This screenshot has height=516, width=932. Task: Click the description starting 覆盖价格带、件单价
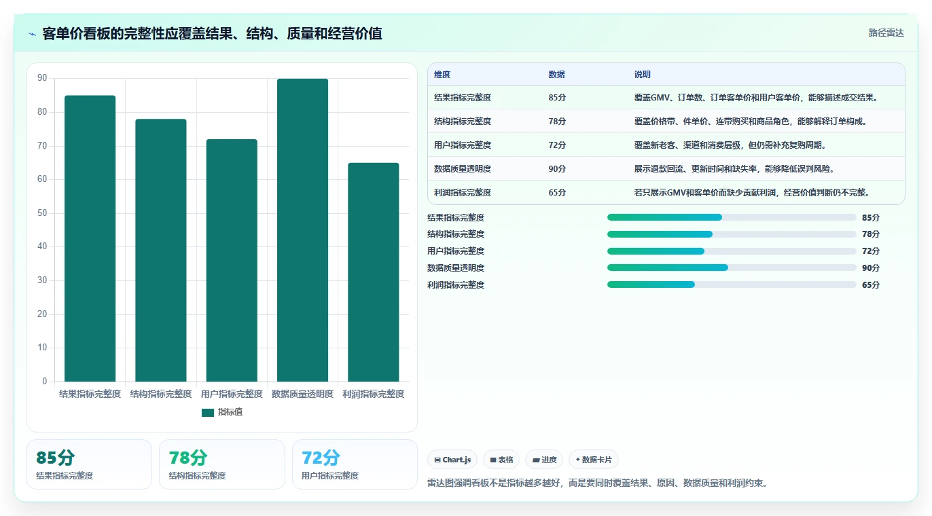click(750, 122)
